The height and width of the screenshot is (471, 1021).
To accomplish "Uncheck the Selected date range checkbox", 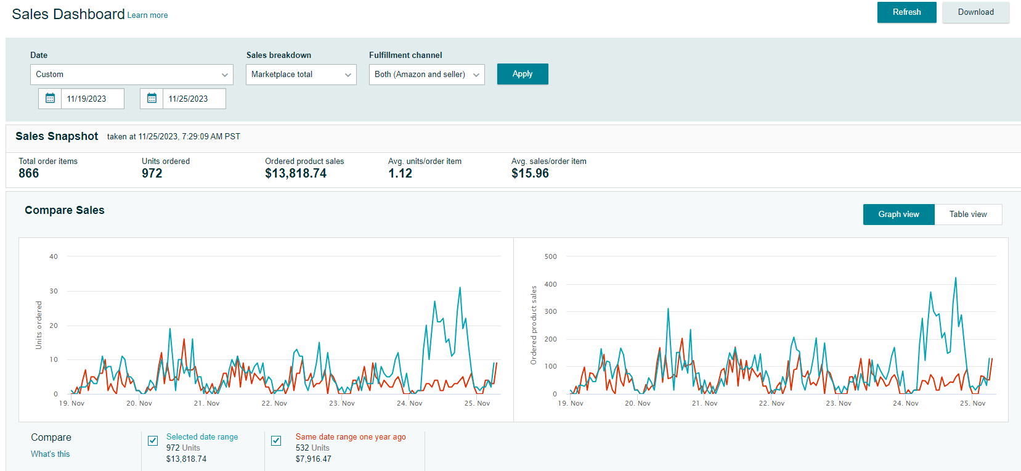I will point(153,441).
